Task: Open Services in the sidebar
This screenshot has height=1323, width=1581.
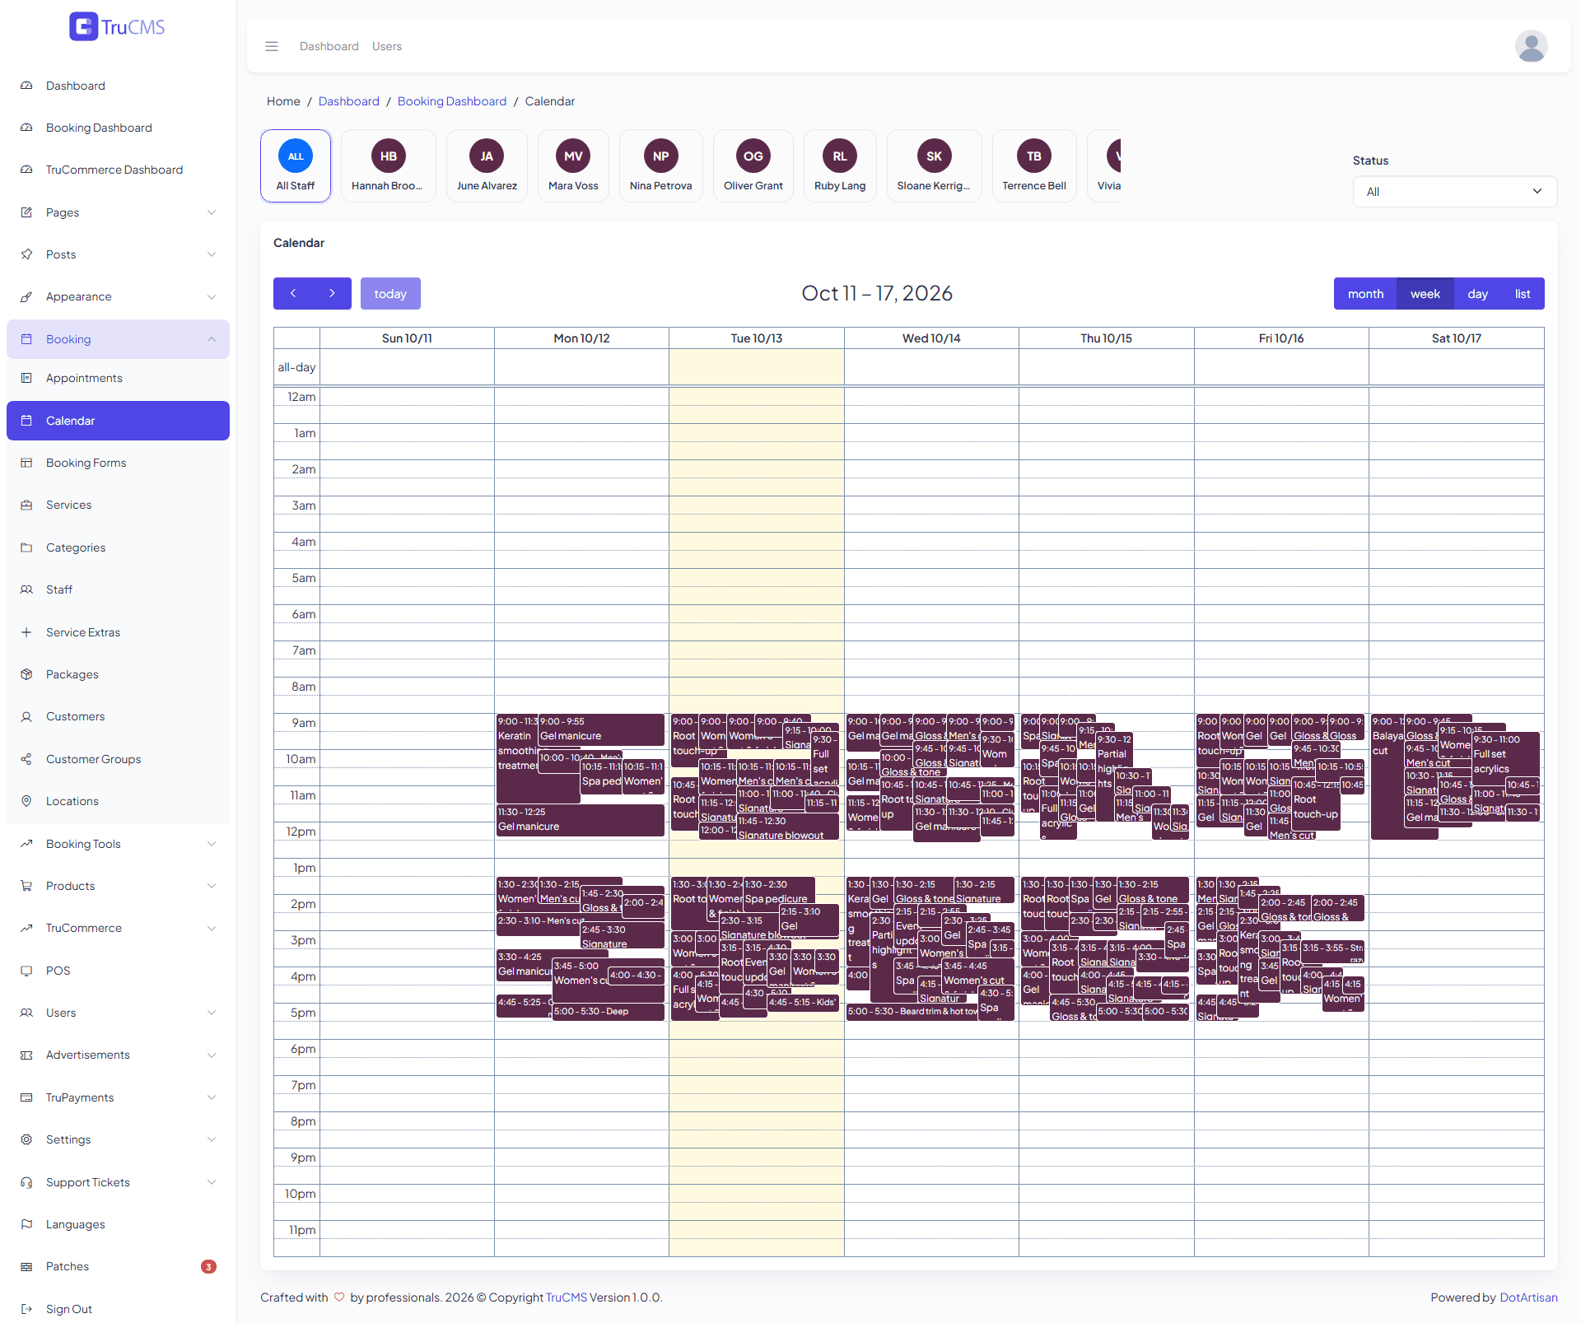Action: click(x=118, y=505)
